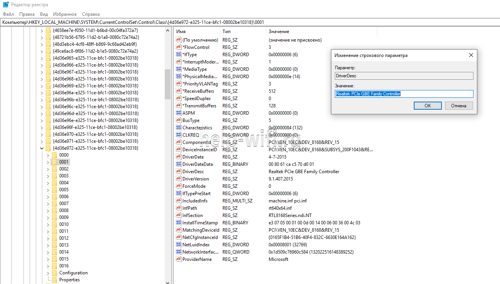The width and height of the screenshot is (500, 284).
Task: Click the tree pane vertical scrollbar thumb
Action: pos(167,85)
